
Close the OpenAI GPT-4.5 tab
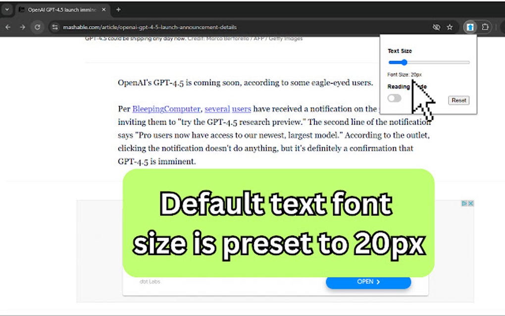coord(103,9)
